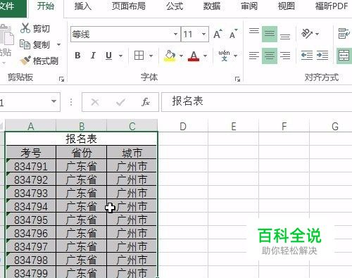The height and width of the screenshot is (278, 352).
Task: Click the Increase Indent icon
Action: click(322, 56)
